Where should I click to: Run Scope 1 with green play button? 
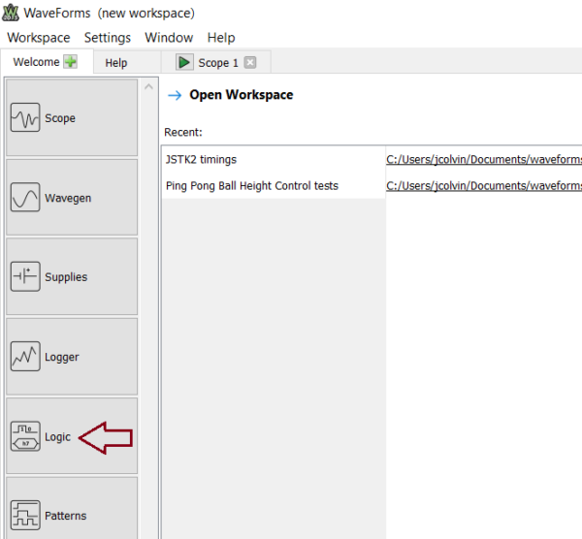tap(184, 62)
